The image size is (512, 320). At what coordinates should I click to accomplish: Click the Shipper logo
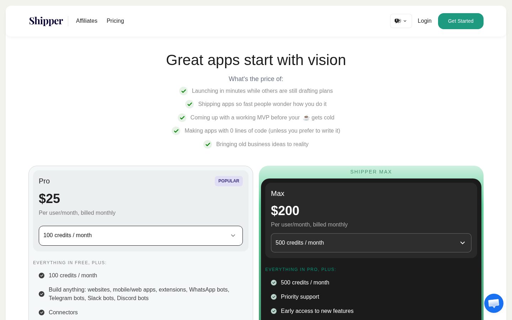[x=46, y=21]
